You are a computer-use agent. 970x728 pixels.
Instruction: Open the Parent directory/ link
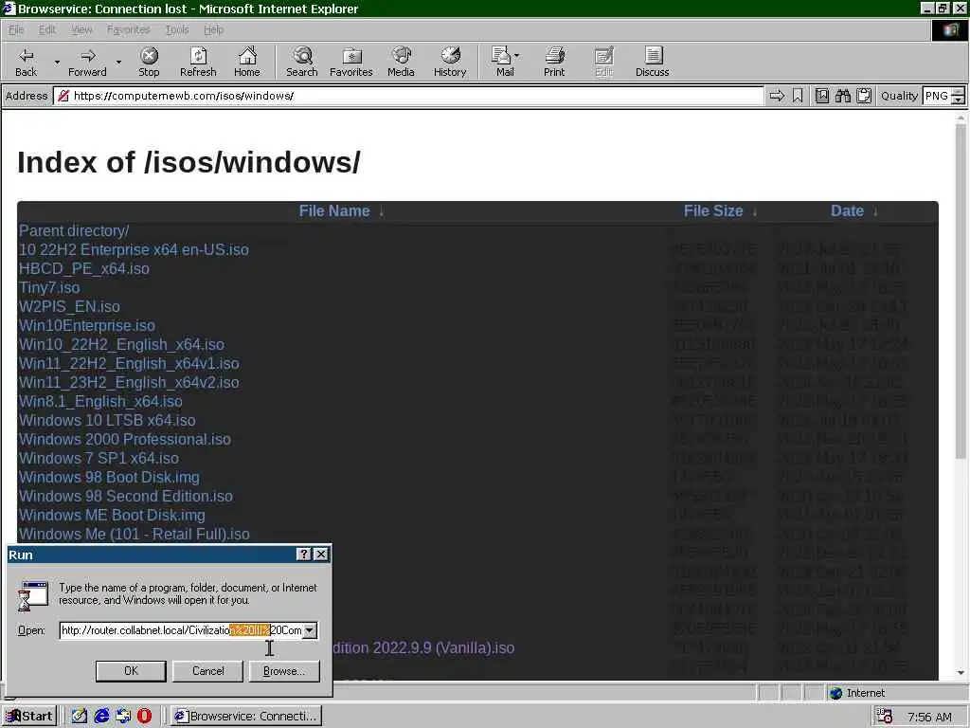(x=74, y=231)
